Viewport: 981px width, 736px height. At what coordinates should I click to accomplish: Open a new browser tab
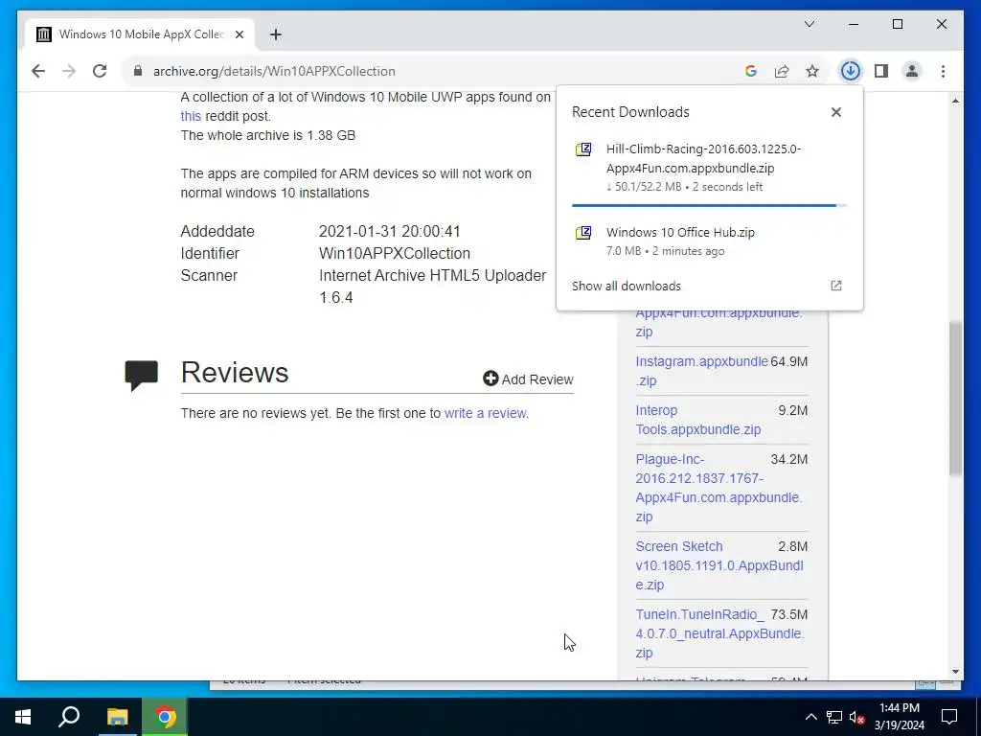tap(275, 34)
